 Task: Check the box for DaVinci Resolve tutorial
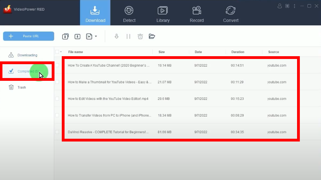[x=57, y=132]
